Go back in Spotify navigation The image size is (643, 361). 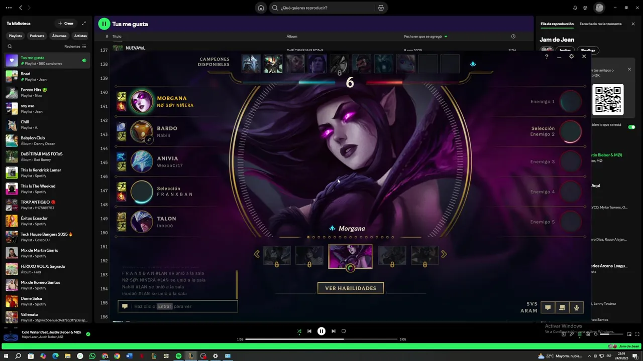click(21, 8)
